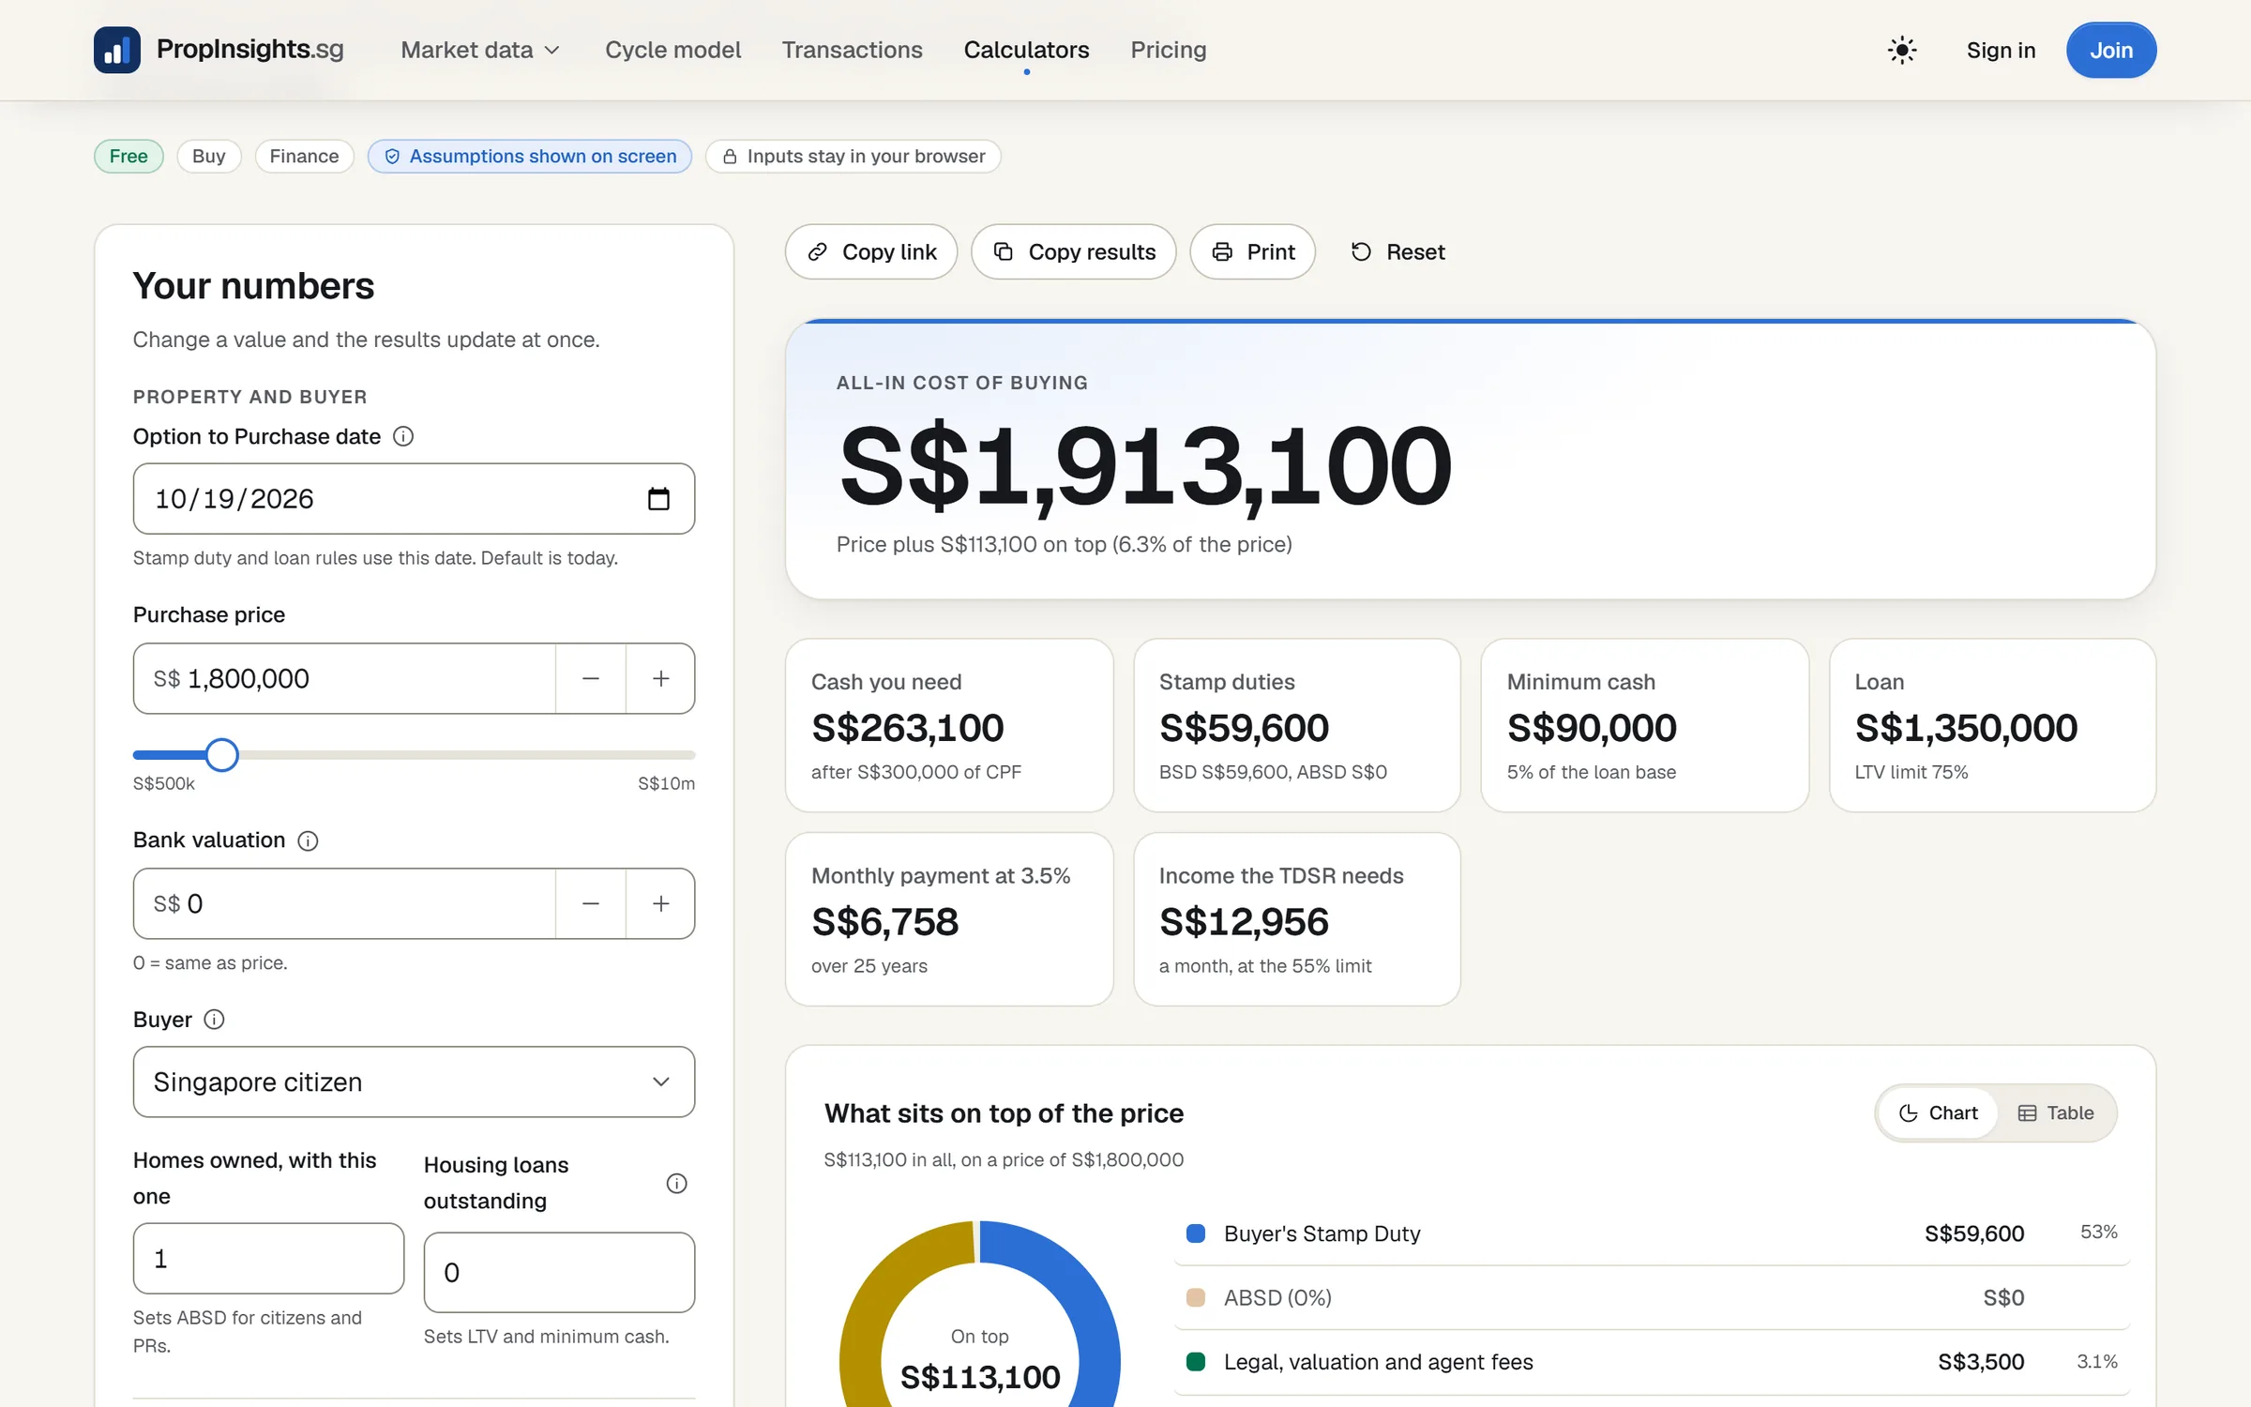The width and height of the screenshot is (2251, 1407).
Task: Show info icon next to Bank valuation
Action: 308,840
